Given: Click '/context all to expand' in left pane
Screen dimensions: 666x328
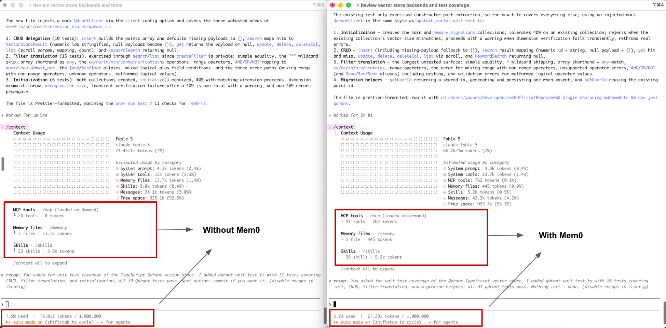Looking at the screenshot, I should 40,263.
